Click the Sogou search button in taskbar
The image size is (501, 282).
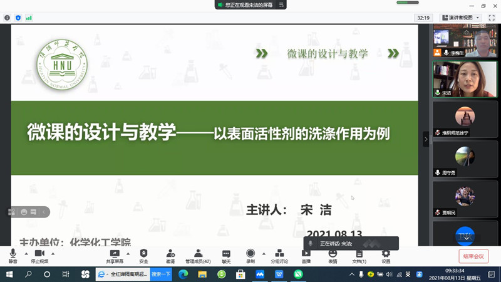(161, 274)
